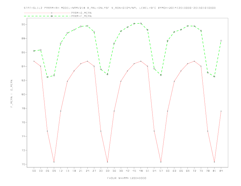Click the x-axis tick label 39
This screenshot has height=186, width=241.
[x=121, y=171]
